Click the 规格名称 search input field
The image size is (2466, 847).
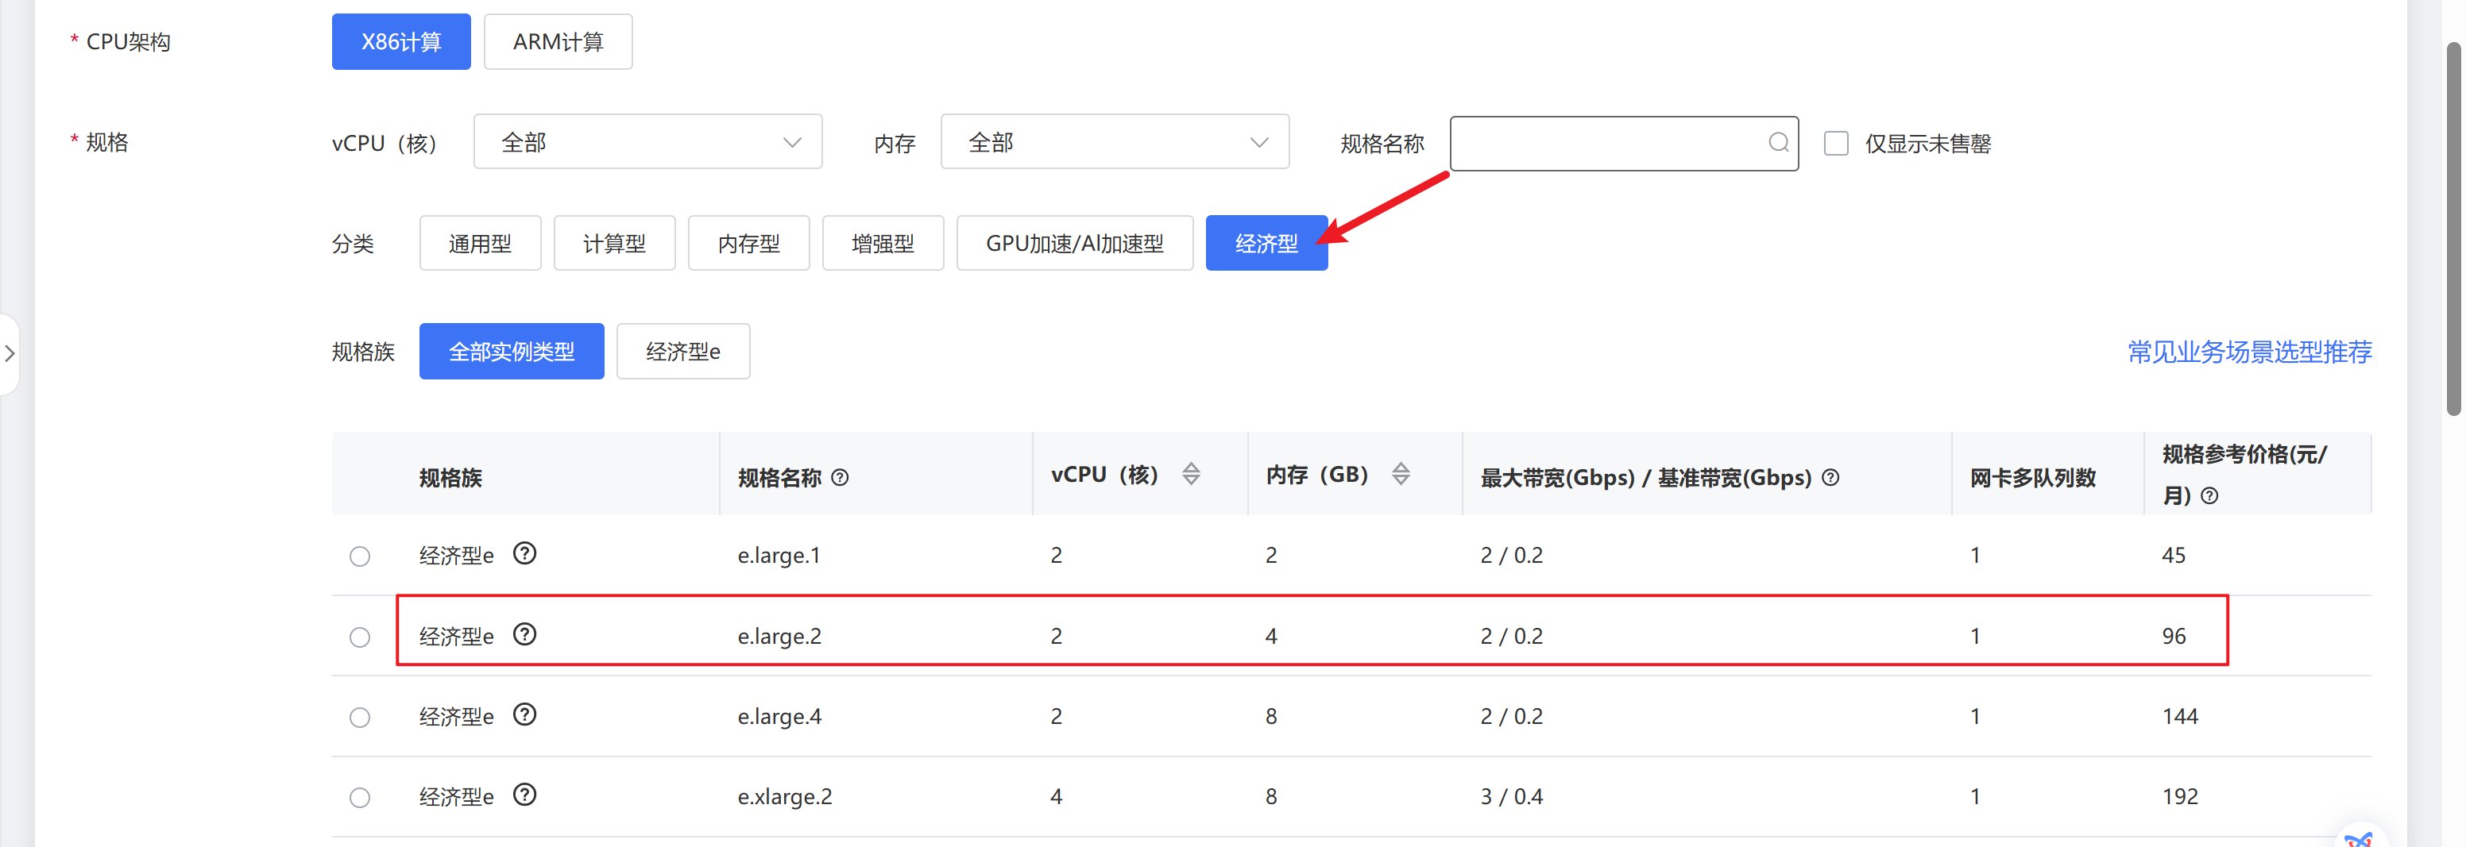(1608, 144)
